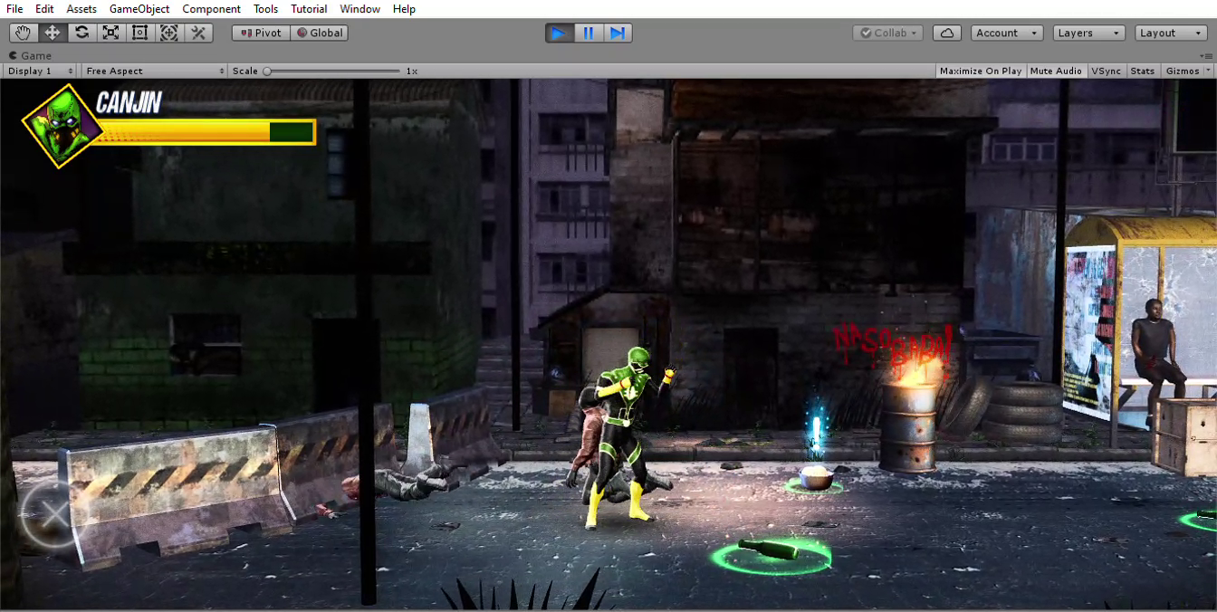The image size is (1217, 612).
Task: Open the Layers dropdown
Action: click(1088, 33)
